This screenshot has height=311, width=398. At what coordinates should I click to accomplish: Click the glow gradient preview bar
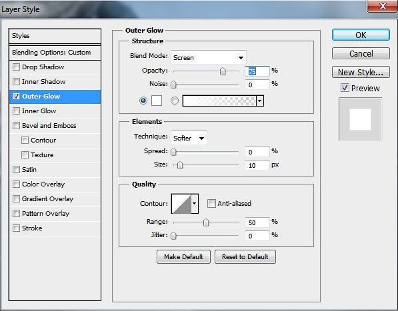219,101
